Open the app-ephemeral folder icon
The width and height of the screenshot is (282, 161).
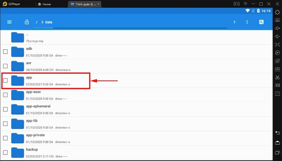17,109
